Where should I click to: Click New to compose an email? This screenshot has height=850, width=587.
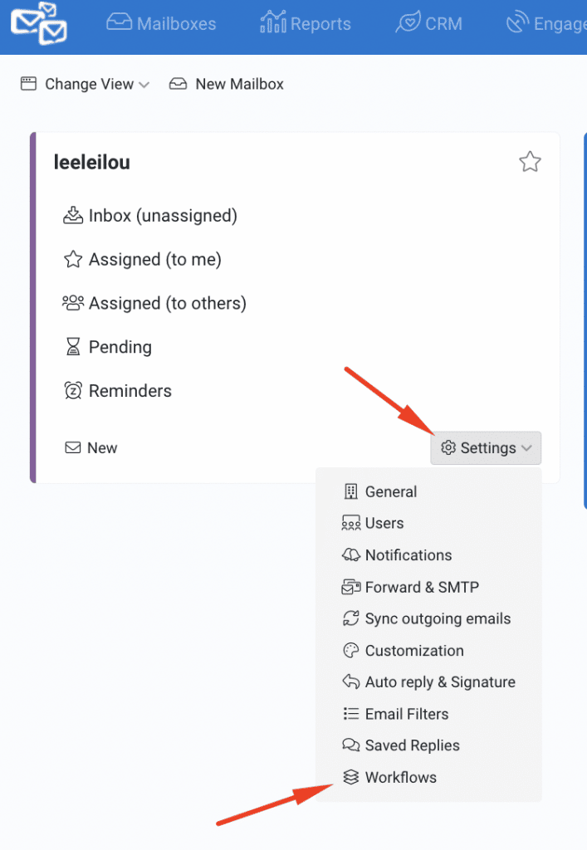pyautogui.click(x=91, y=448)
